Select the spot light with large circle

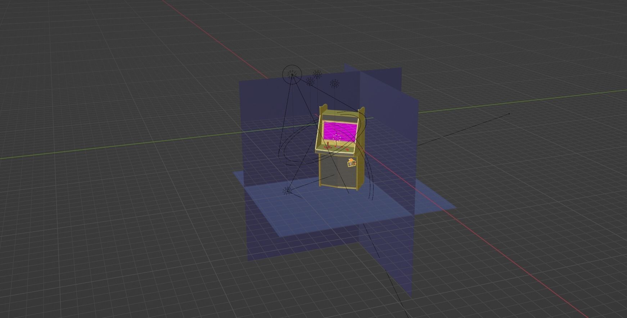click(292, 75)
